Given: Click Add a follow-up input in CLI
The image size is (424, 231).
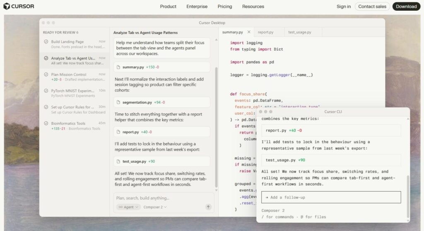Looking at the screenshot, I should tap(331, 197).
